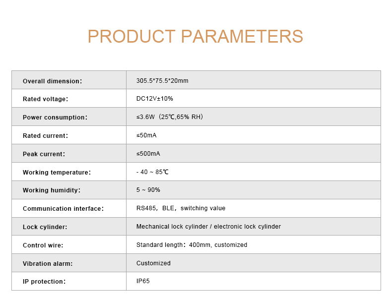Screen dimensions: 392x300
Task: Click the - 40 ~ 85℃ value
Action: tap(152, 172)
